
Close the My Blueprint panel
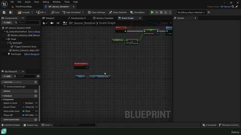pyautogui.click(x=23, y=72)
